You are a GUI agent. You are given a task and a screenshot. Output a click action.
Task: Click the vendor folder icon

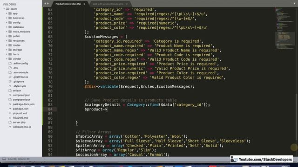point(10,59)
